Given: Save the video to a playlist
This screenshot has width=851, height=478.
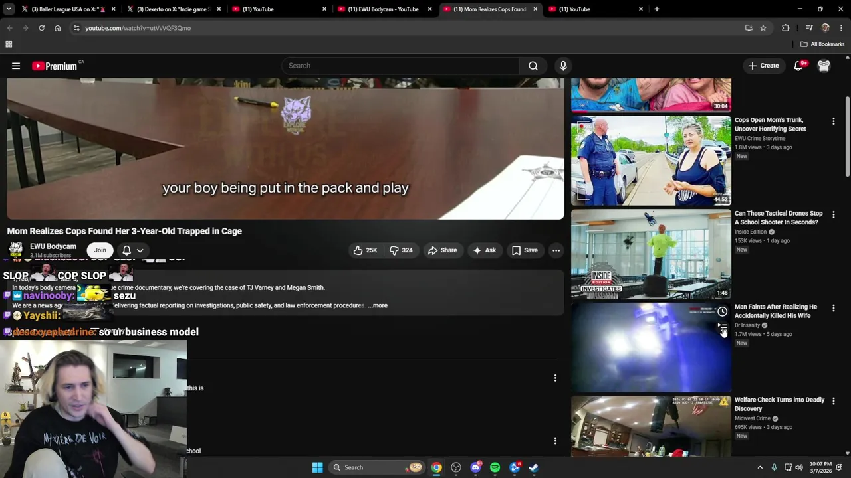Looking at the screenshot, I should (524, 250).
